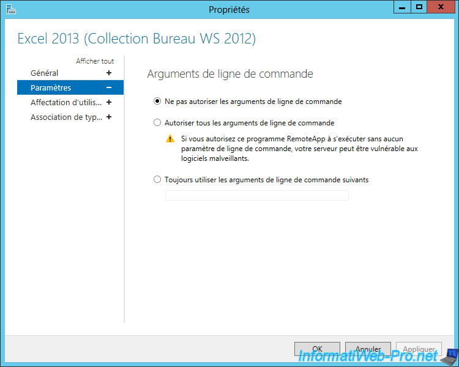459x367 pixels.
Task: Click the yellow warning icon
Action: (x=170, y=138)
